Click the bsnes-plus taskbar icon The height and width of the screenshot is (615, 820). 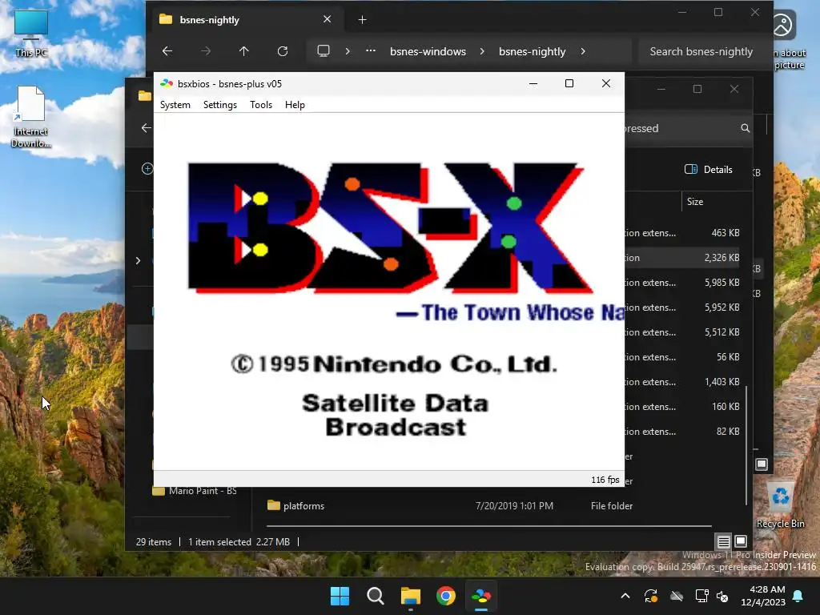pyautogui.click(x=481, y=596)
